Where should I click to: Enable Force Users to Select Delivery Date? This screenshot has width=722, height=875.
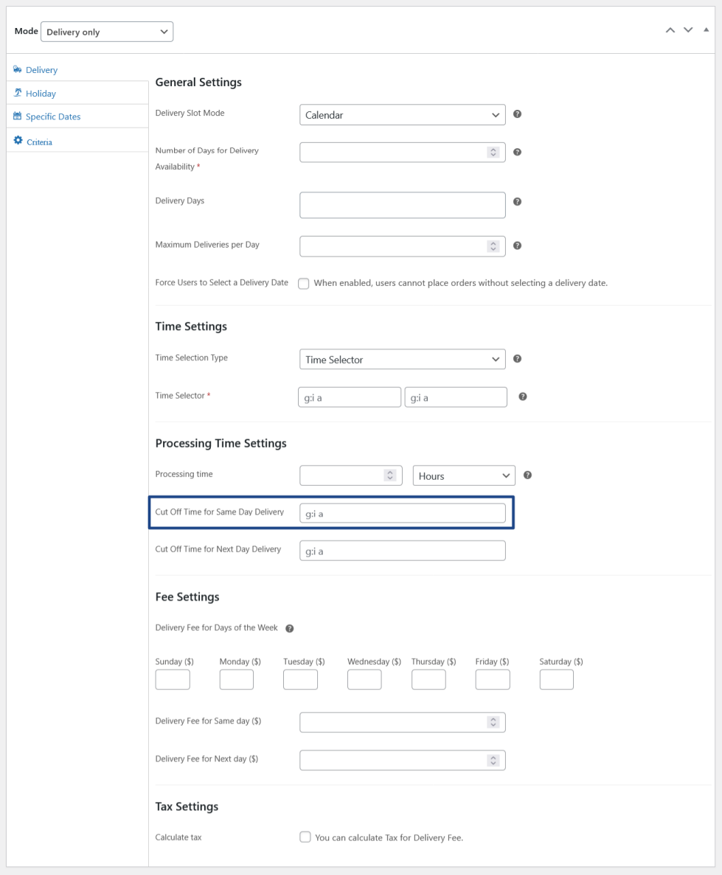[x=304, y=284]
